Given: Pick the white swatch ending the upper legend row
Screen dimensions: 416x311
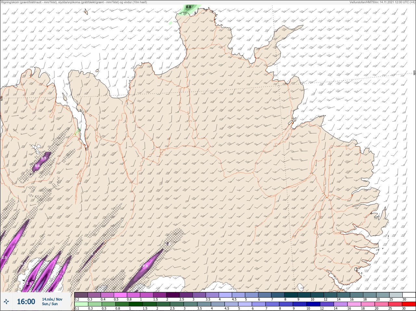Looking at the screenshot, I should coord(409,295).
